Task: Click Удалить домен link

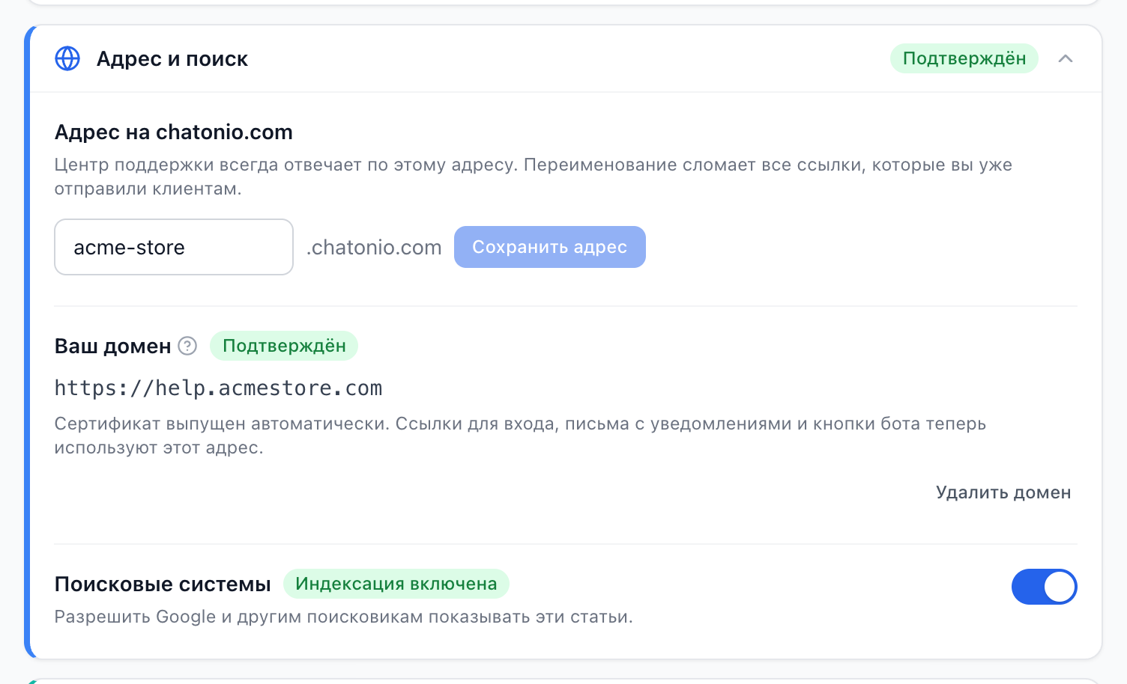Action: [1003, 492]
